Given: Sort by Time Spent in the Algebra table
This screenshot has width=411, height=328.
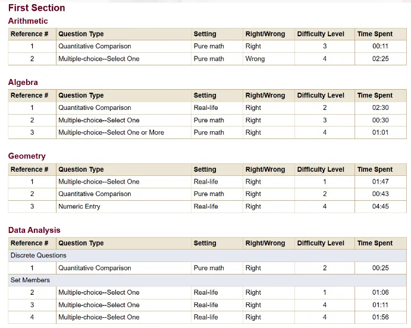Looking at the screenshot, I should click(375, 96).
